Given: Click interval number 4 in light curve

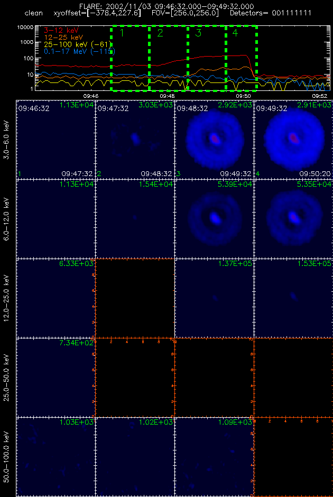Looking at the screenshot, I should tap(235, 33).
